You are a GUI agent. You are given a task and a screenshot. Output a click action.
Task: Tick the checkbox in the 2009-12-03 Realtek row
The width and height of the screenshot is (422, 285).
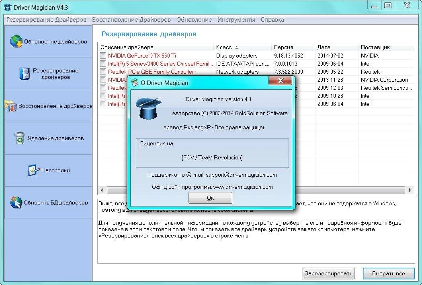point(103,88)
